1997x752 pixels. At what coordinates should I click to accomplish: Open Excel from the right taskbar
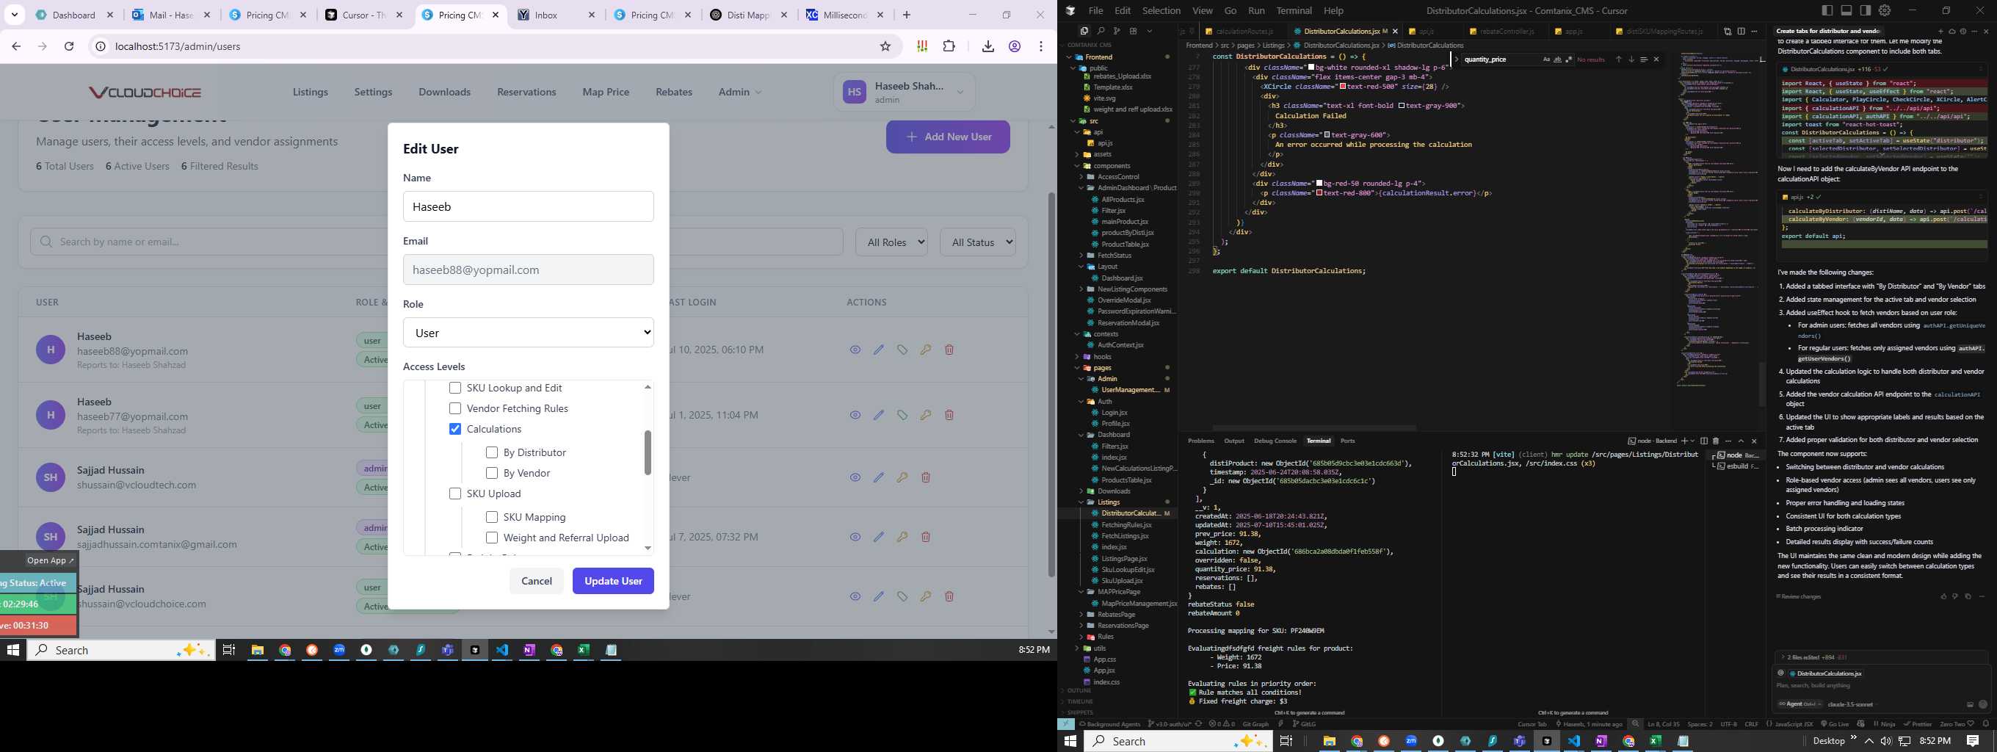(1655, 741)
